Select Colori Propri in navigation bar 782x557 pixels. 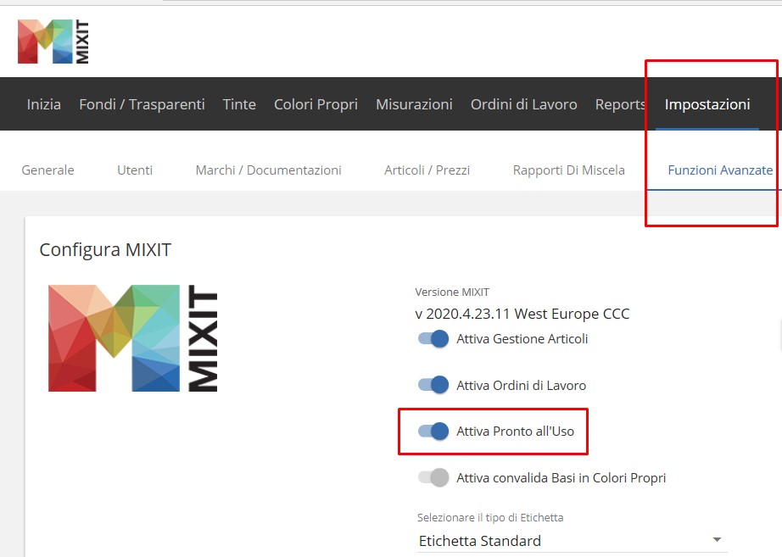point(316,104)
